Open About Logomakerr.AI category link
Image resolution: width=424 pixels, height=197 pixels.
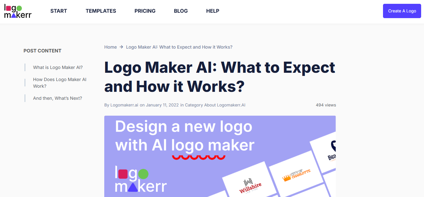coord(231,105)
